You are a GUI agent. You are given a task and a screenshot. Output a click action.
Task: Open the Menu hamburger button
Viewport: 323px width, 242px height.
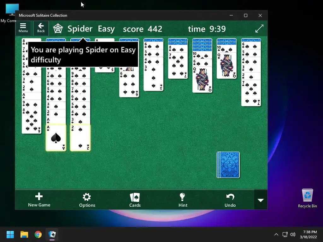23,28
